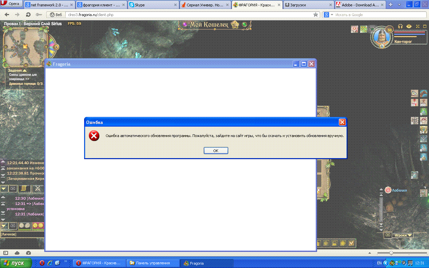Open the crossed swords combat log tab

point(38,189)
